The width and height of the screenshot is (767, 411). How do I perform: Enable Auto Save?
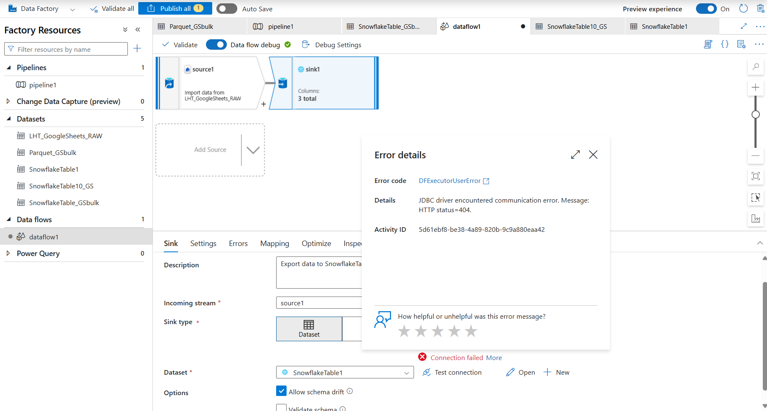pyautogui.click(x=227, y=8)
